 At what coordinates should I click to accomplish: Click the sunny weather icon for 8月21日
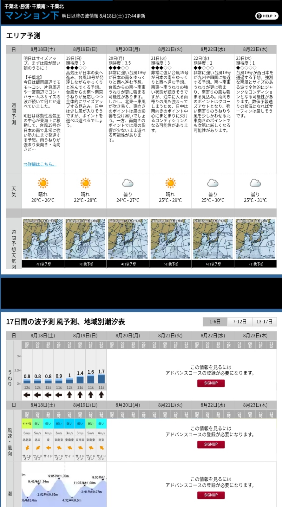click(x=170, y=183)
